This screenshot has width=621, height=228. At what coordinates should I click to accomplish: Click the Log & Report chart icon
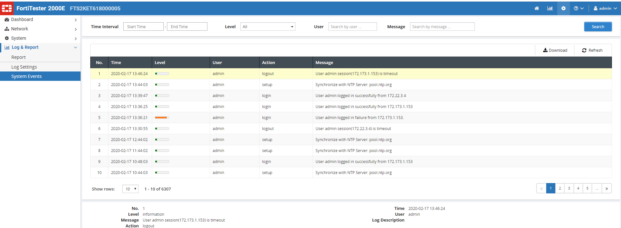7,47
